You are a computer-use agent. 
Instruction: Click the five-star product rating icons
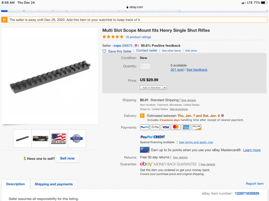(x=113, y=37)
